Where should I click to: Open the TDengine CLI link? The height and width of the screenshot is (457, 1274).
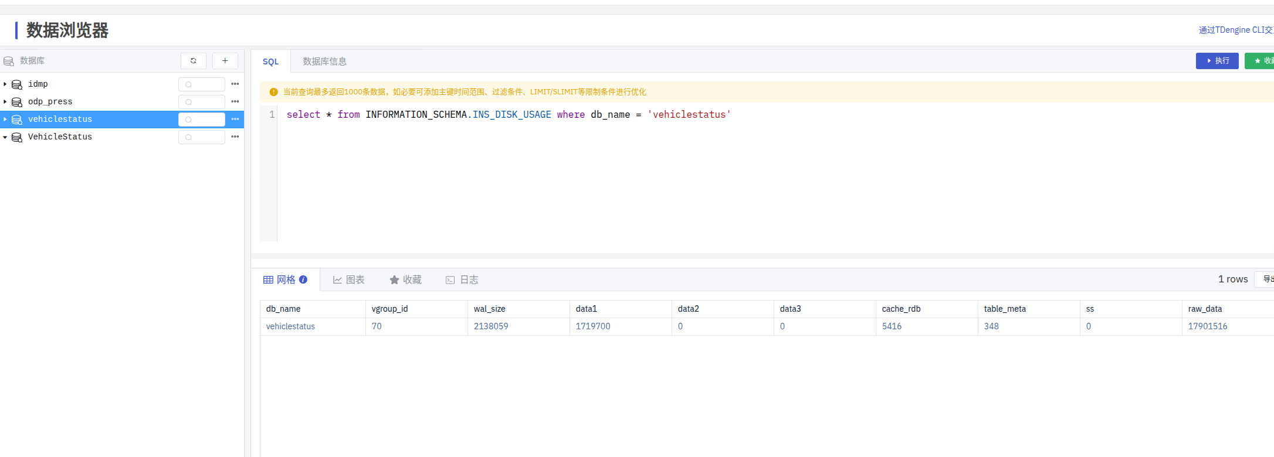tap(1235, 30)
